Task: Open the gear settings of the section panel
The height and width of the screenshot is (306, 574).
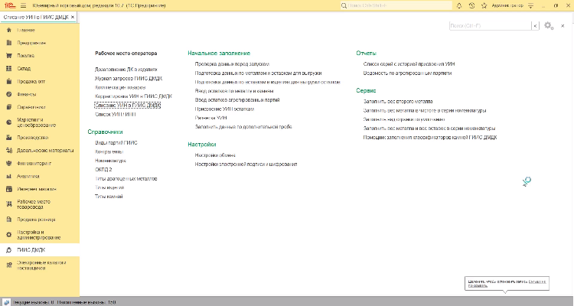Action: (x=547, y=26)
